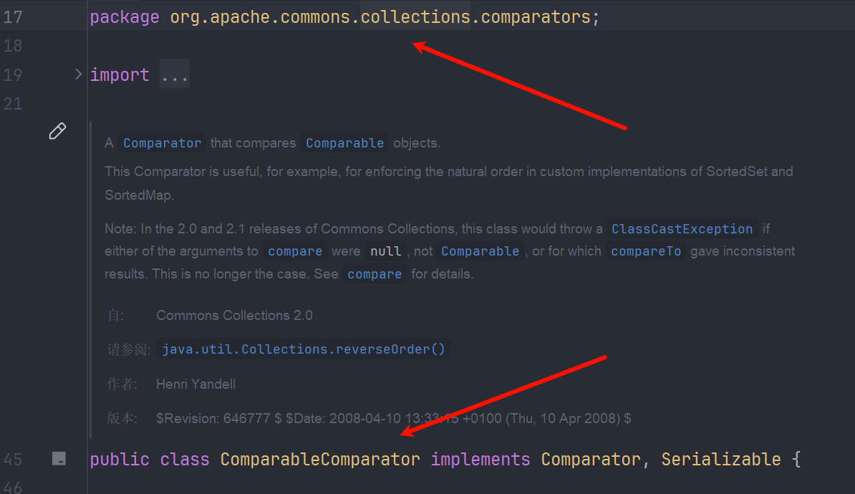Click the class keyword on line 45
The image size is (855, 494).
184,459
